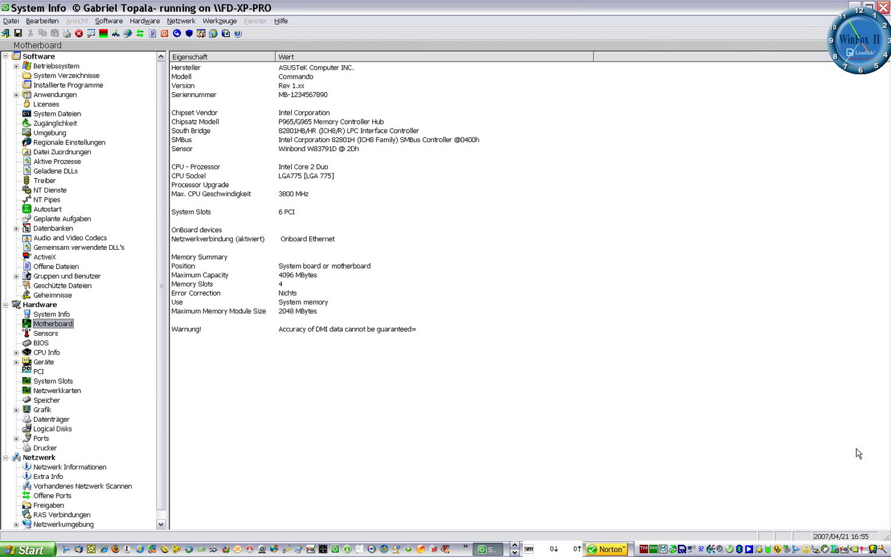Click the blue back-arrow circle icon

tap(177, 34)
